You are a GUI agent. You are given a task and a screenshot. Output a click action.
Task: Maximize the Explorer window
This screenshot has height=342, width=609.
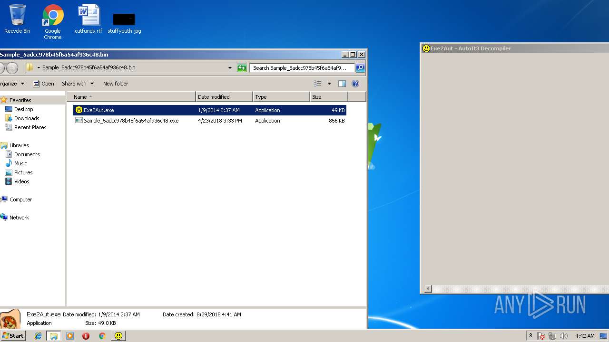[353, 55]
